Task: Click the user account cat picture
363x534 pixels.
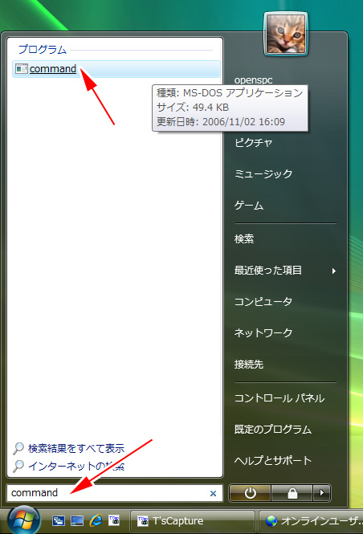Action: 286,34
